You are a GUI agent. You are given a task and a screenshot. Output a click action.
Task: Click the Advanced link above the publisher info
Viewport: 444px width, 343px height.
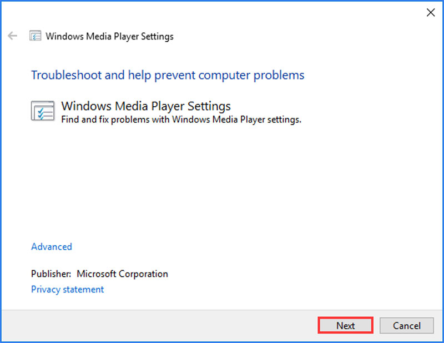[x=51, y=246]
